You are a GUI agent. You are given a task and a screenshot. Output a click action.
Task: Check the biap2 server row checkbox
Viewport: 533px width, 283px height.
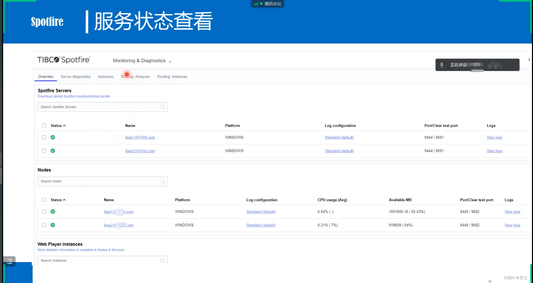click(44, 151)
